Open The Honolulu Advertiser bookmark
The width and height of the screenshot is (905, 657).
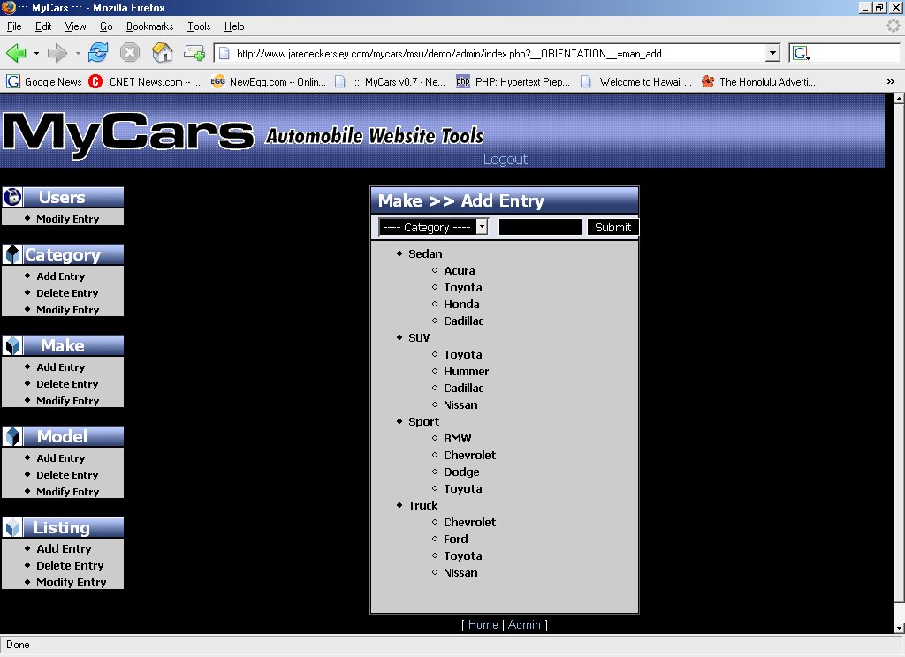pyautogui.click(x=758, y=82)
